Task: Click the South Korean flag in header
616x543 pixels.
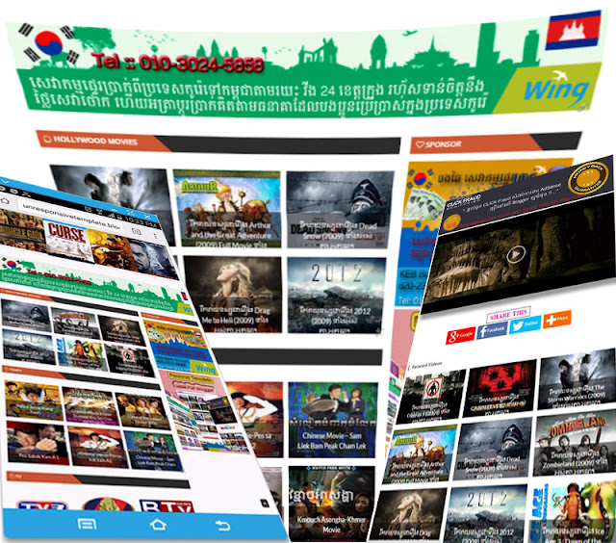Action: coord(49,43)
